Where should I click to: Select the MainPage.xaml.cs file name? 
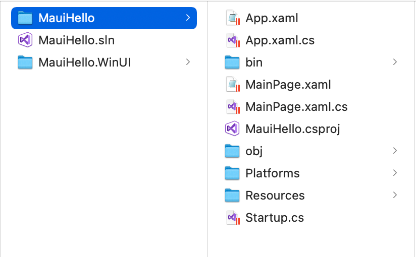[296, 107]
